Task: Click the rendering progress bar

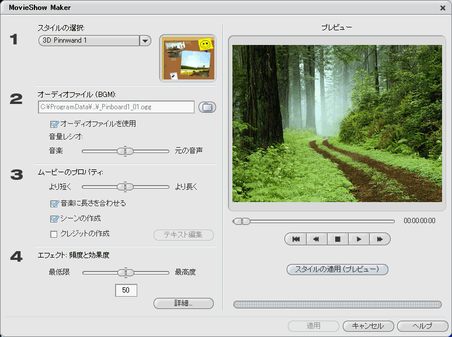Action: 338,304
